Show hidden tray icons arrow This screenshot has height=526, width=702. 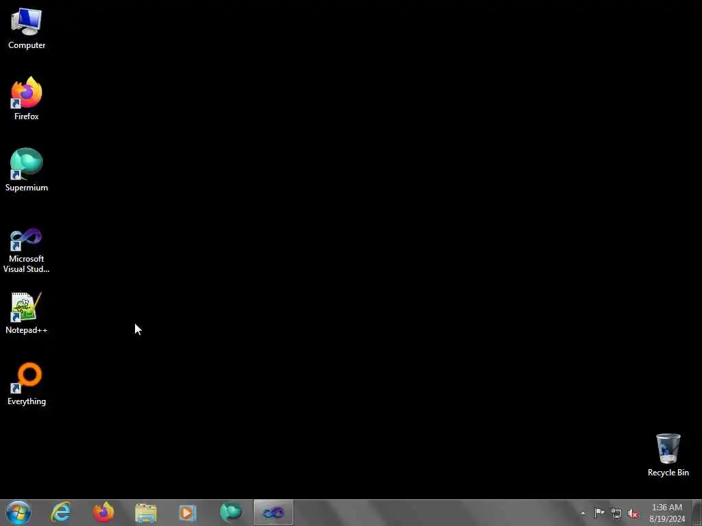[x=583, y=513]
